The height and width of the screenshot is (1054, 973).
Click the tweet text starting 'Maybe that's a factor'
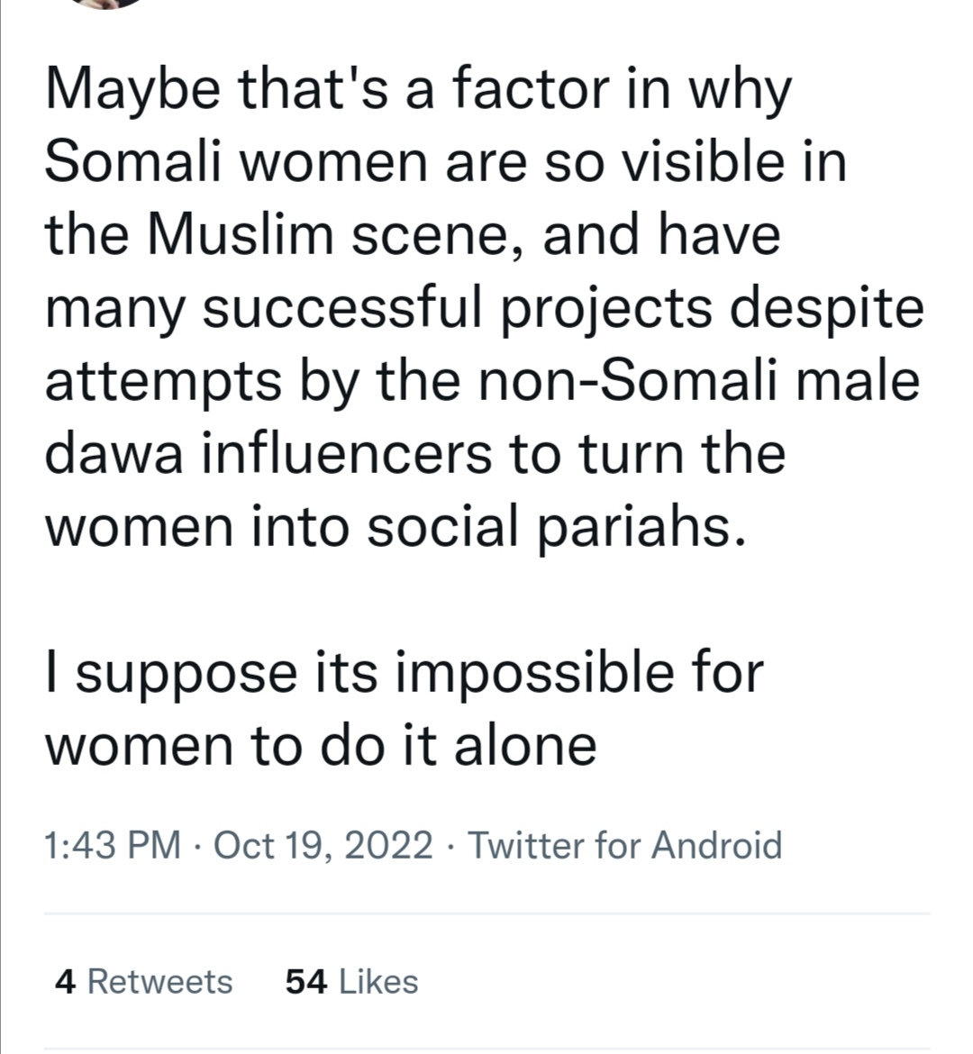click(483, 308)
